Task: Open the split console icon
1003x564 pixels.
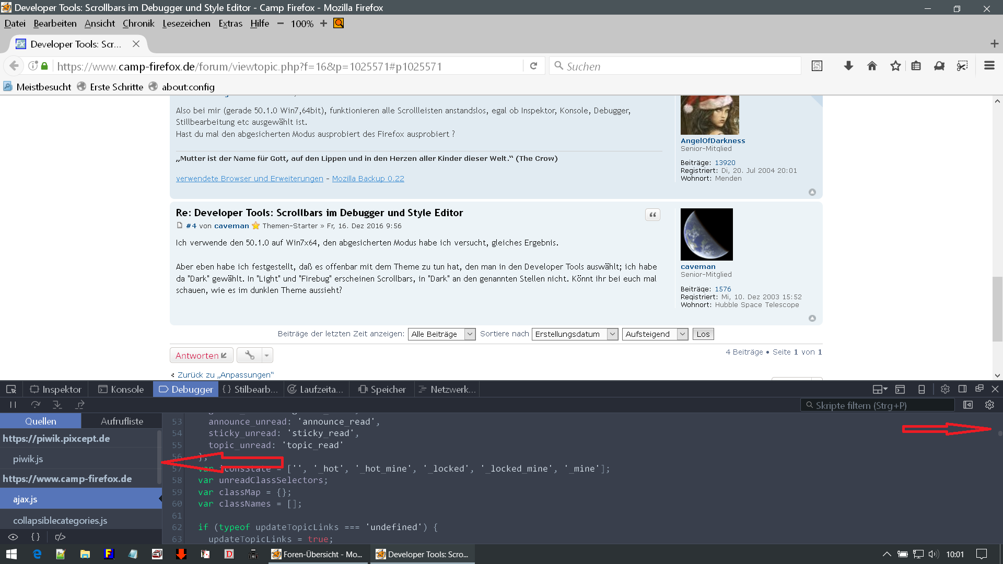Action: pyautogui.click(x=900, y=390)
